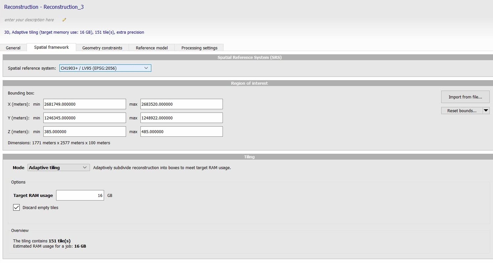This screenshot has width=493, height=263.
Task: Click the Target RAM usage input
Action: click(80, 195)
